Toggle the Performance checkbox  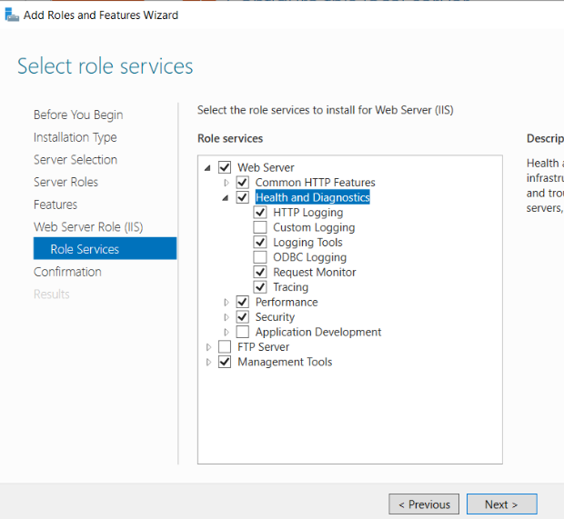pyautogui.click(x=243, y=302)
